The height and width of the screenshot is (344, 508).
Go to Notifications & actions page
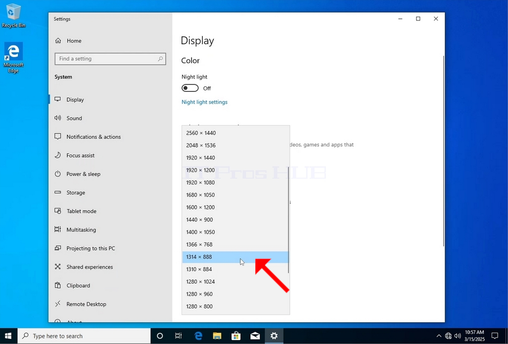110,137
